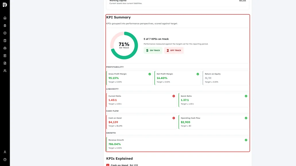This screenshot has width=296, height=166.
Task: Click the Working capital row label
Action: (x=118, y=1)
